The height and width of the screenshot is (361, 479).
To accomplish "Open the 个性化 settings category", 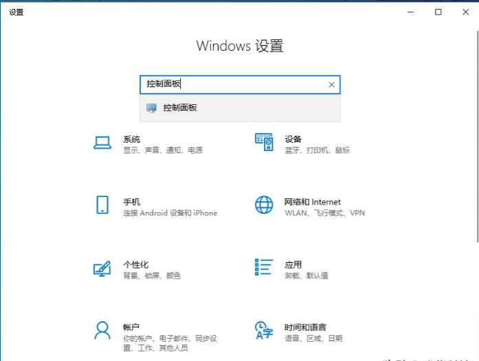I will (x=136, y=264).
